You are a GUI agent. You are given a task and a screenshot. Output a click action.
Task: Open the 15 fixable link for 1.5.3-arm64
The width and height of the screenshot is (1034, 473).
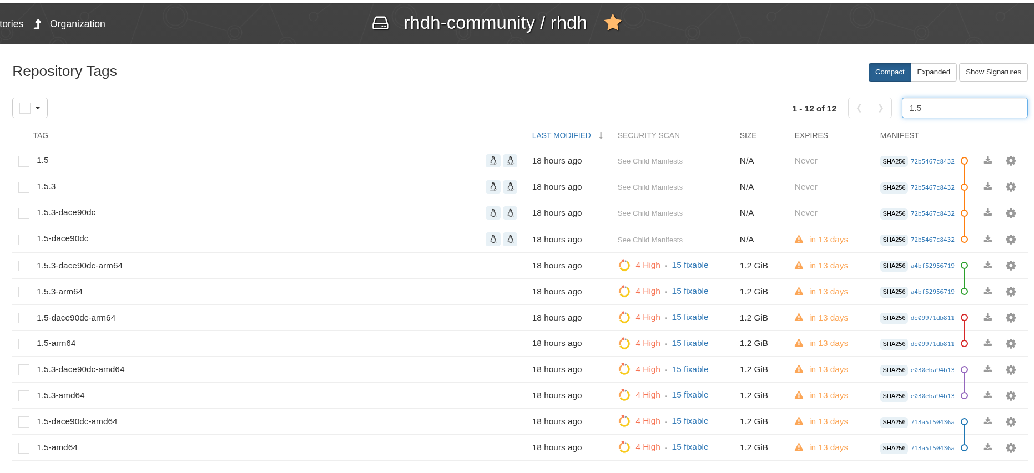click(x=690, y=291)
